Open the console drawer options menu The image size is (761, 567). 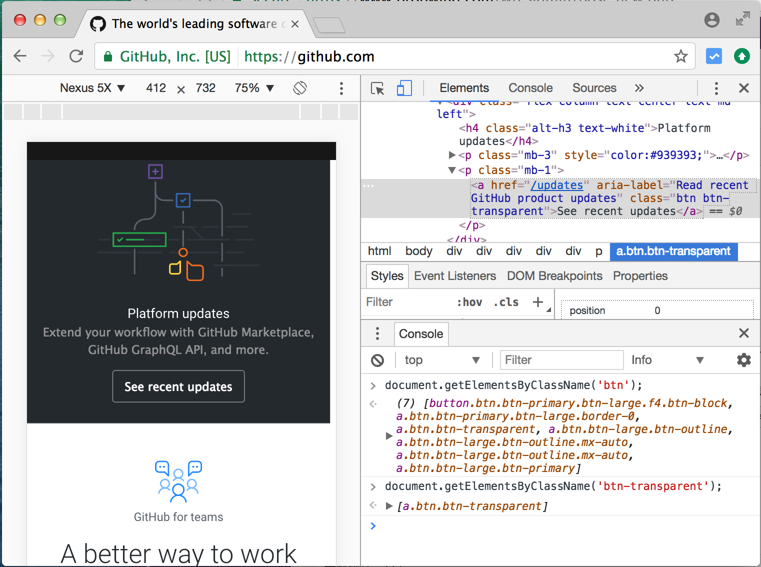point(377,333)
